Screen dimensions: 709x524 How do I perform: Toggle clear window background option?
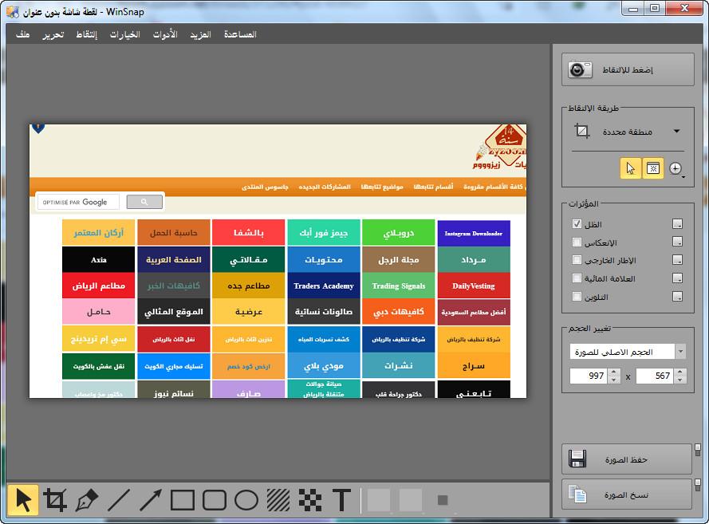[x=653, y=168]
